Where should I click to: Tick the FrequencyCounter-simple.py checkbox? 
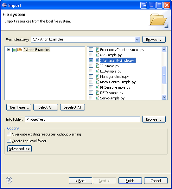coord(91,49)
